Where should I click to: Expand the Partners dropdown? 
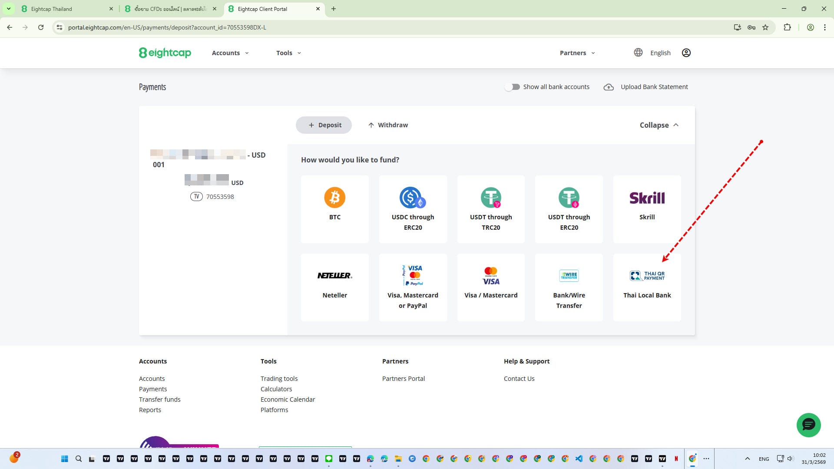(577, 53)
